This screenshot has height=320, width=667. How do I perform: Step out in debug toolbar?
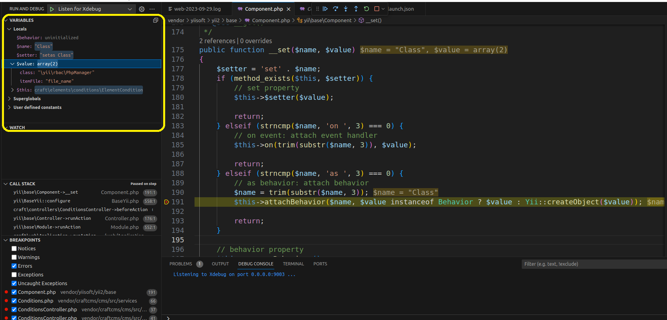pos(356,9)
